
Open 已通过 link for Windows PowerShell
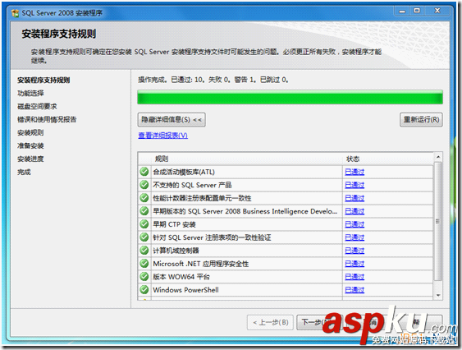pos(355,290)
